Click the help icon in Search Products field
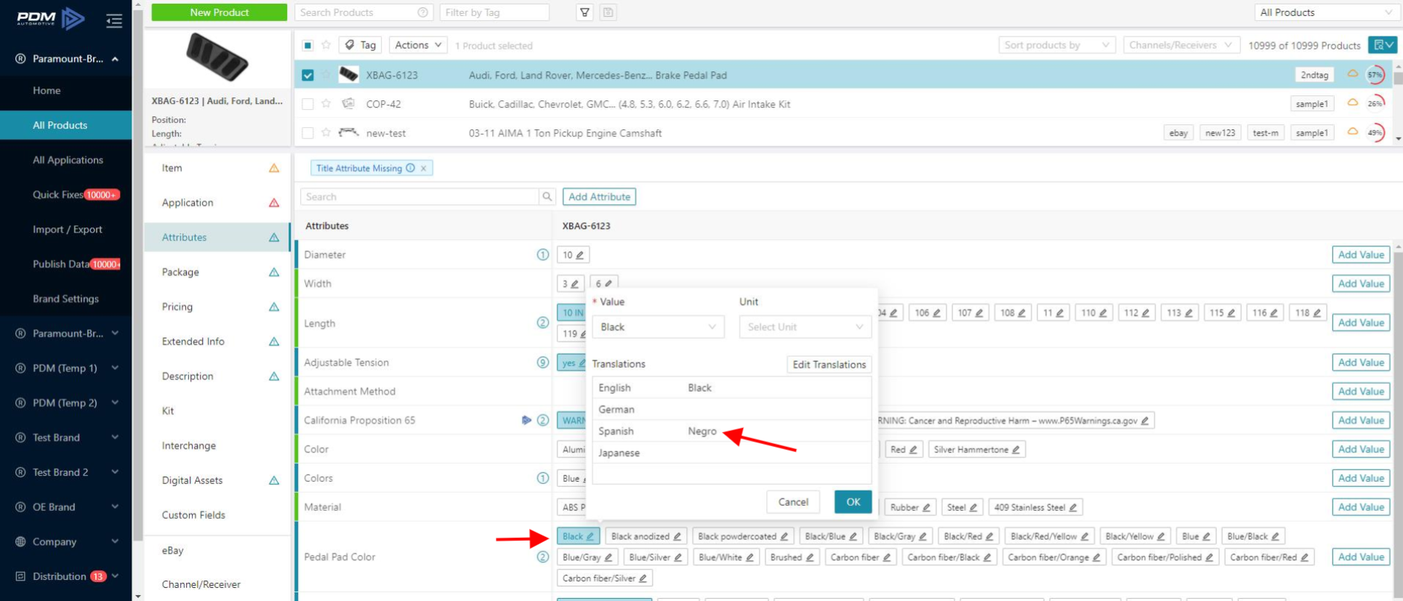 [x=422, y=12]
